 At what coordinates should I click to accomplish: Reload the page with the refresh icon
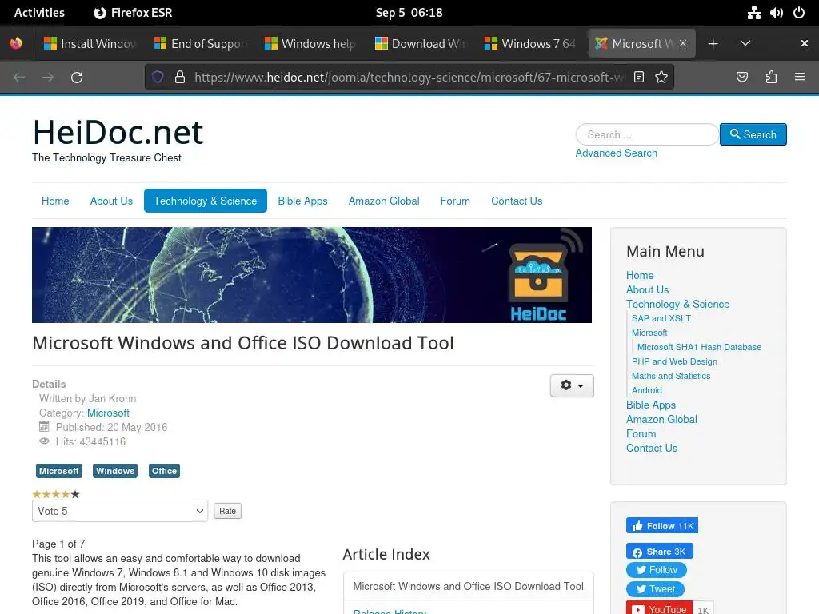(x=77, y=78)
